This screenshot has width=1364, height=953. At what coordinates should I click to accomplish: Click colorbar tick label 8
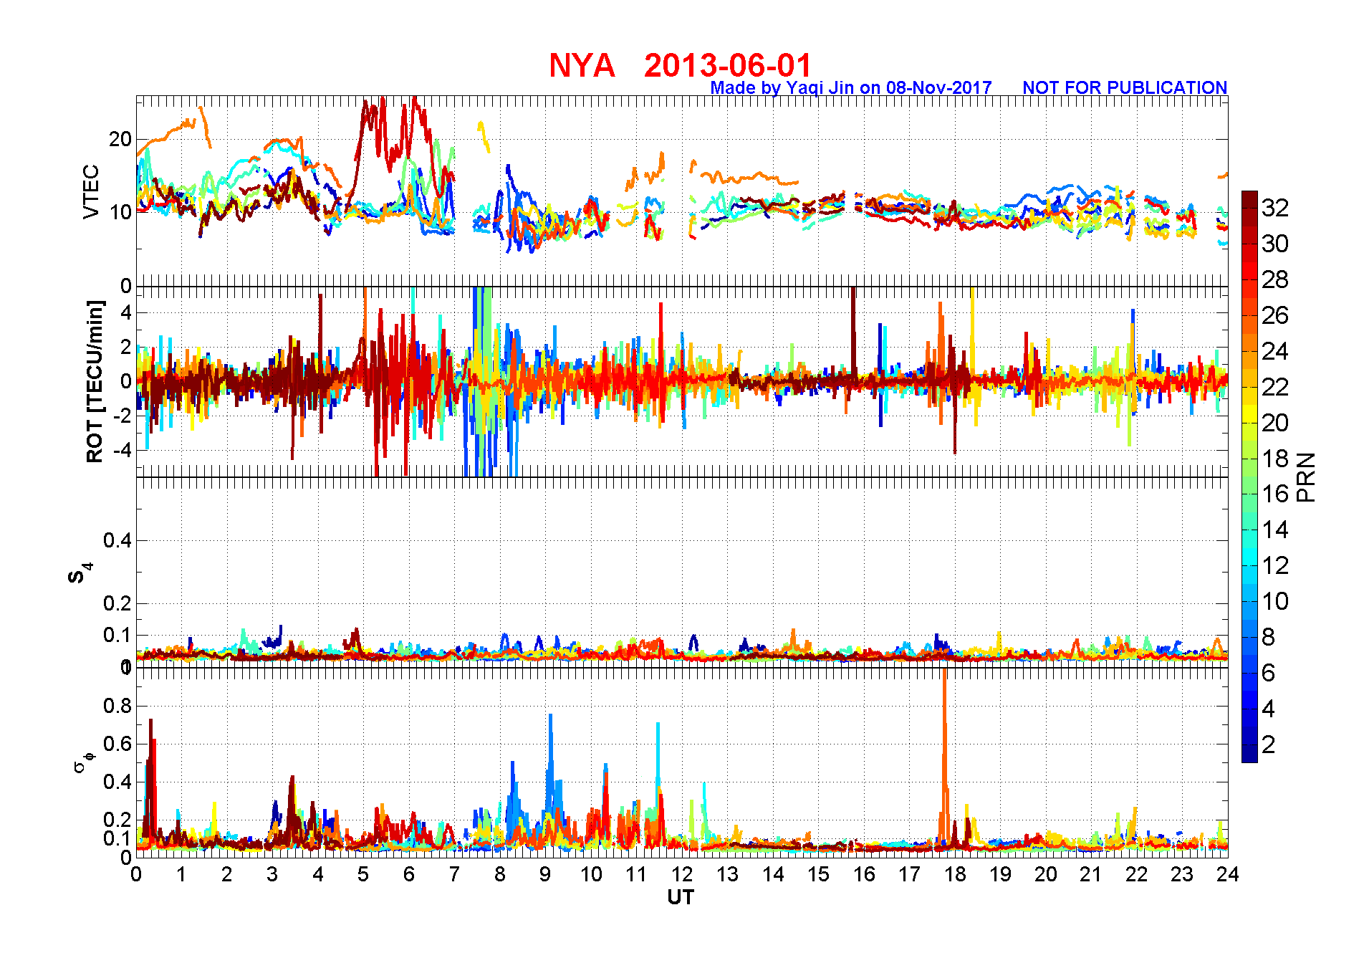coord(1268,636)
